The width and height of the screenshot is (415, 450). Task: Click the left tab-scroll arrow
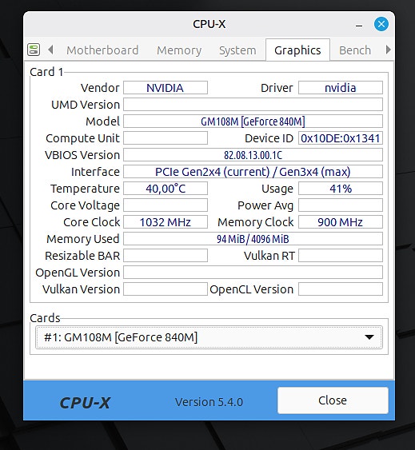click(51, 50)
